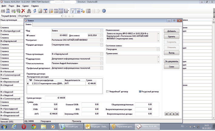Open help with question mark icon
The width and height of the screenshot is (215, 131).
click(104, 11)
